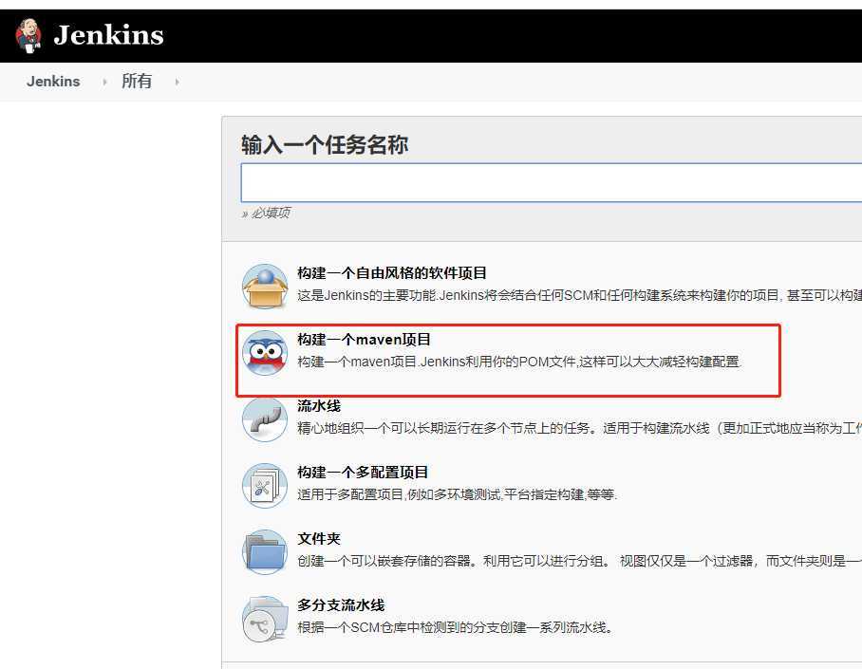Select the multibranch pipeline icon
This screenshot has width=862, height=669.
pyautogui.click(x=265, y=619)
